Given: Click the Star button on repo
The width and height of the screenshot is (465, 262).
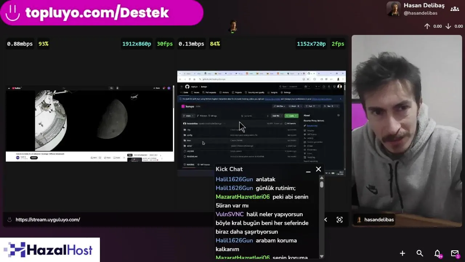Looking at the screenshot, I should click(329, 106).
